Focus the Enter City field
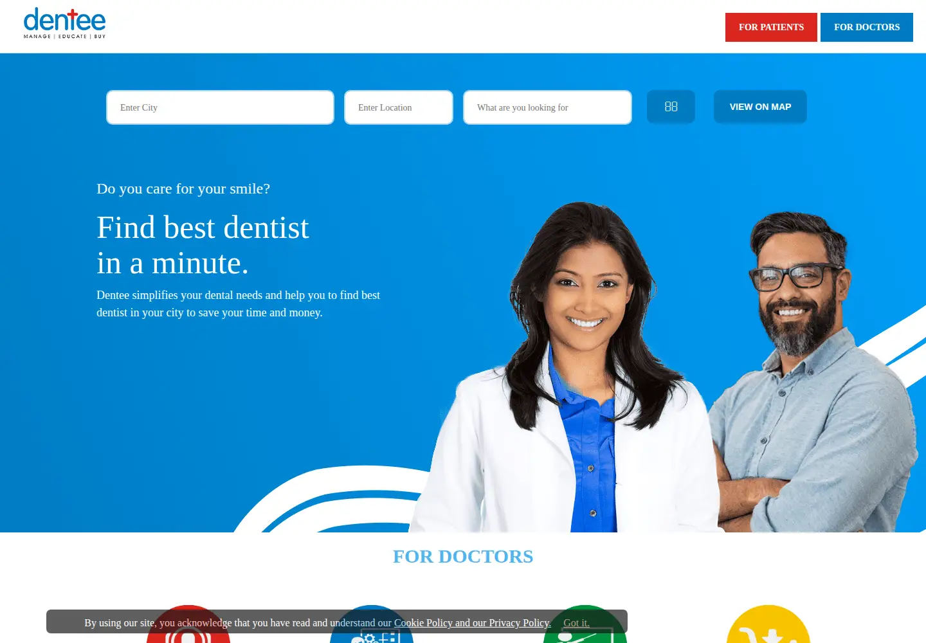This screenshot has height=643, width=926. (x=220, y=107)
